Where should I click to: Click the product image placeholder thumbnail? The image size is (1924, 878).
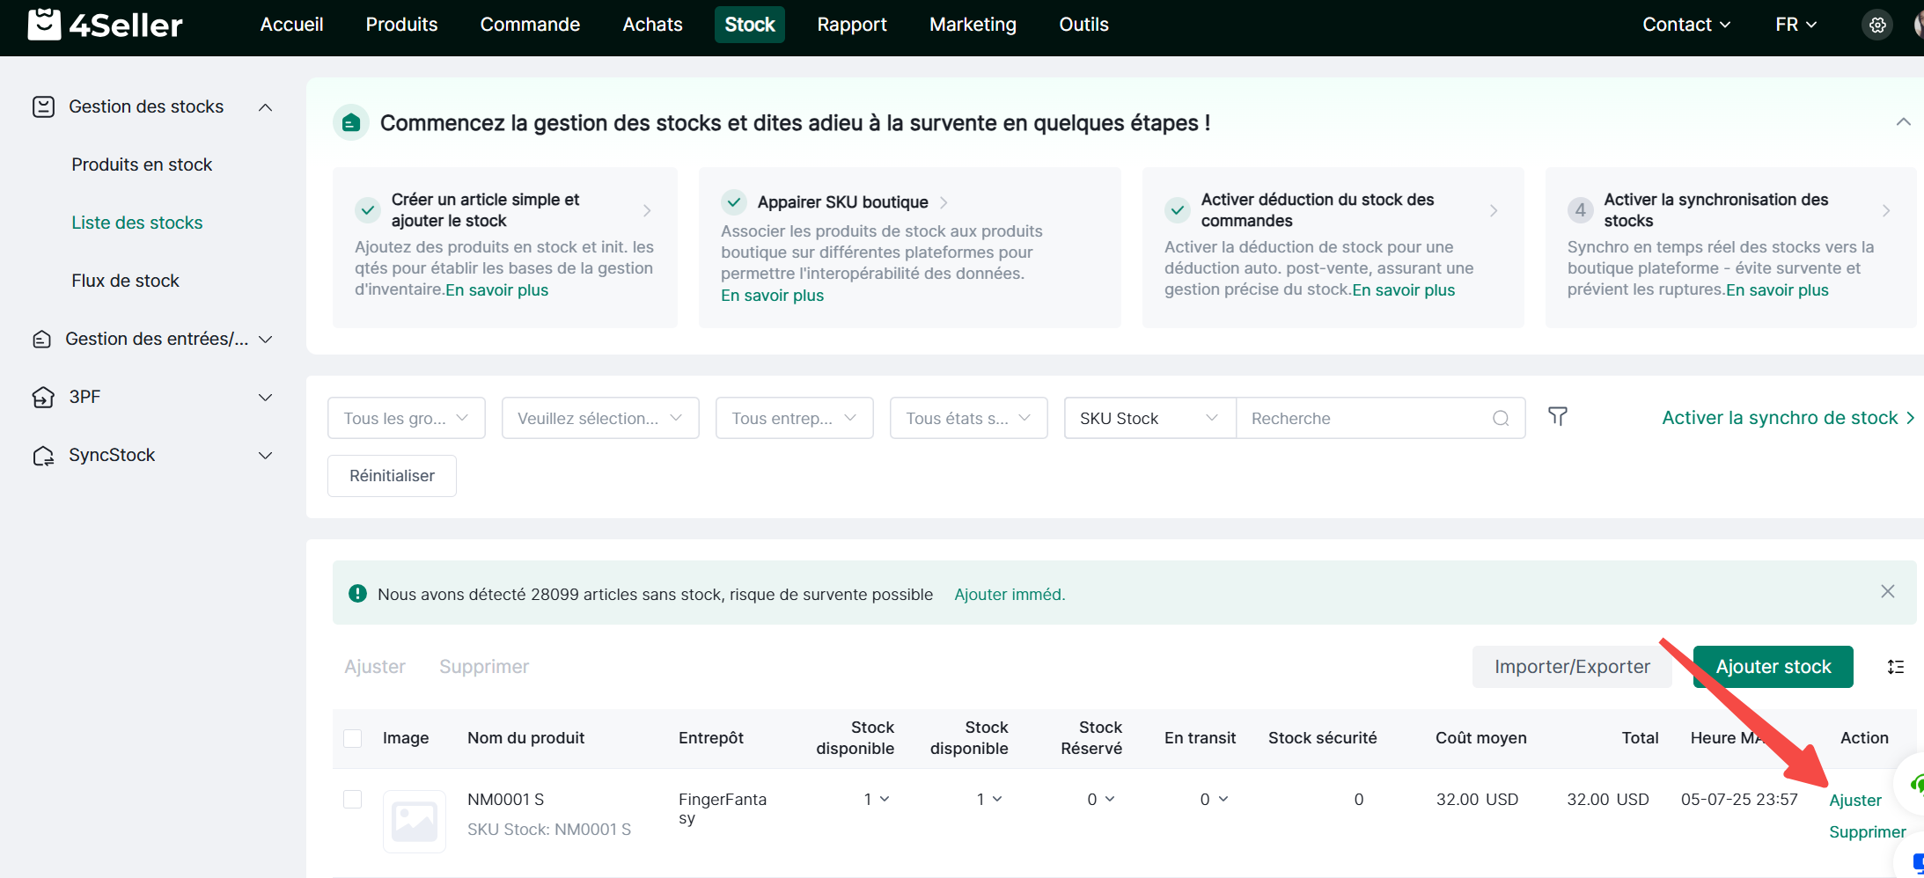(414, 821)
